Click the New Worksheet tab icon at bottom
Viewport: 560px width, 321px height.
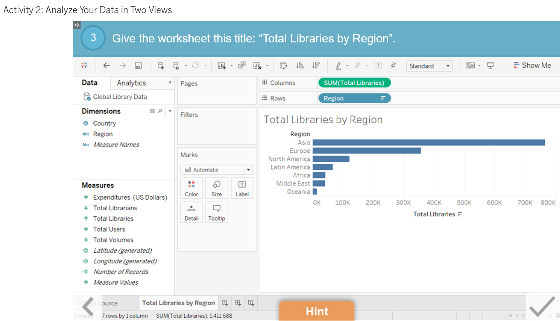coord(225,303)
